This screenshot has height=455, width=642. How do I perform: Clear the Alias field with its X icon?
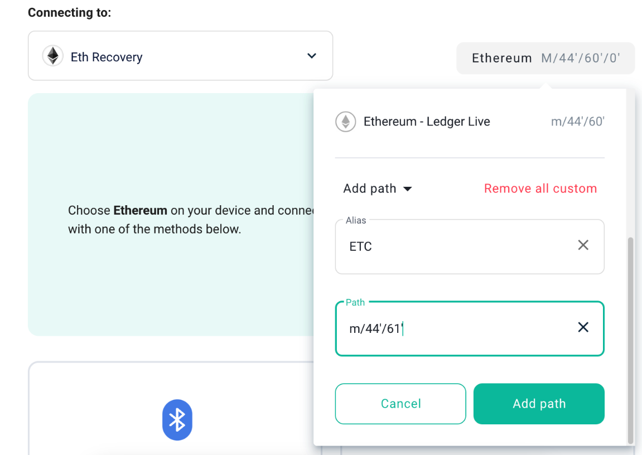583,245
